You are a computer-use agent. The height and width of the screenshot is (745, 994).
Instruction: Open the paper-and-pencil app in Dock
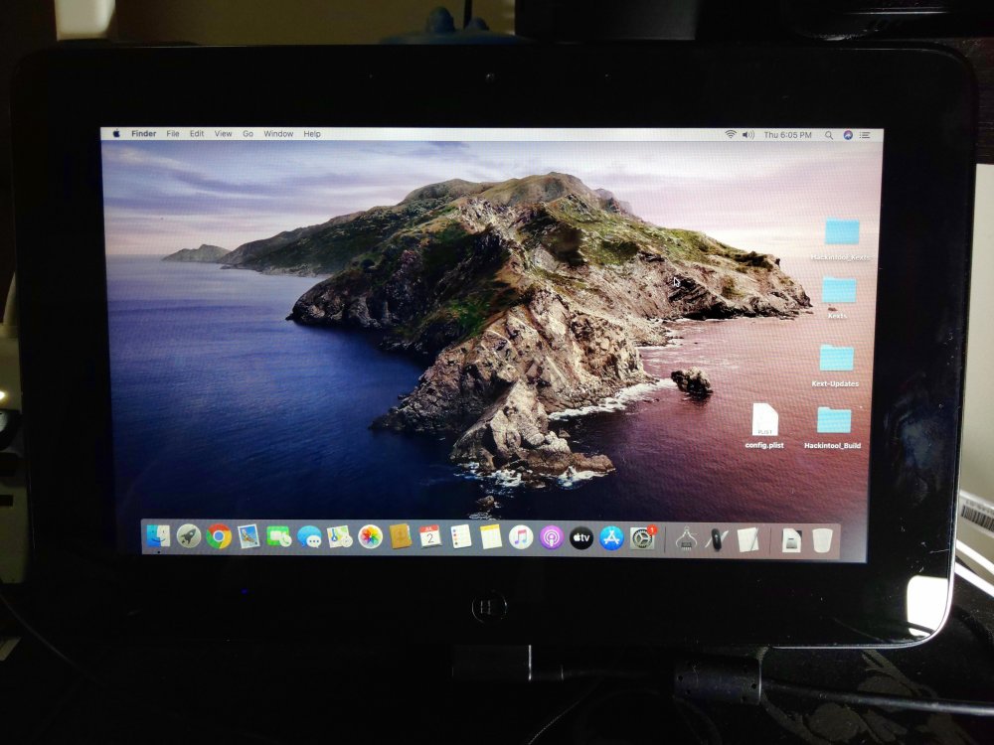point(747,539)
